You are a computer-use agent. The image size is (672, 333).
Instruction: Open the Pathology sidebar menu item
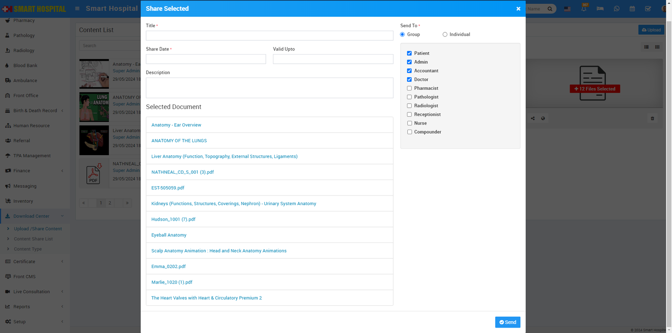(24, 36)
